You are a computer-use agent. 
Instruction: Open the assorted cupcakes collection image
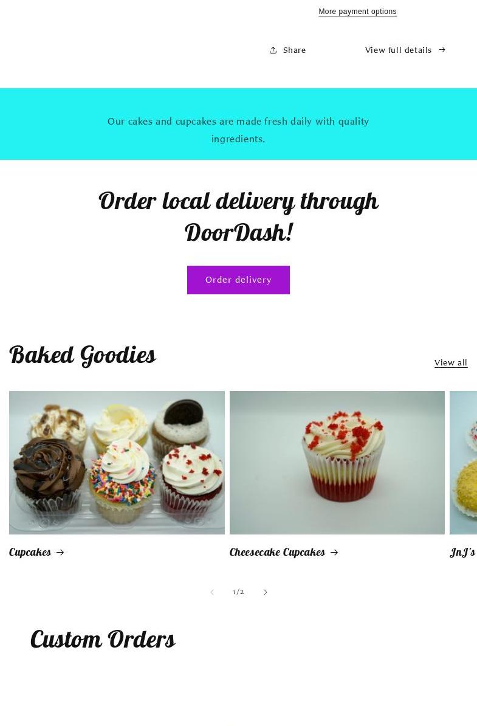117,463
